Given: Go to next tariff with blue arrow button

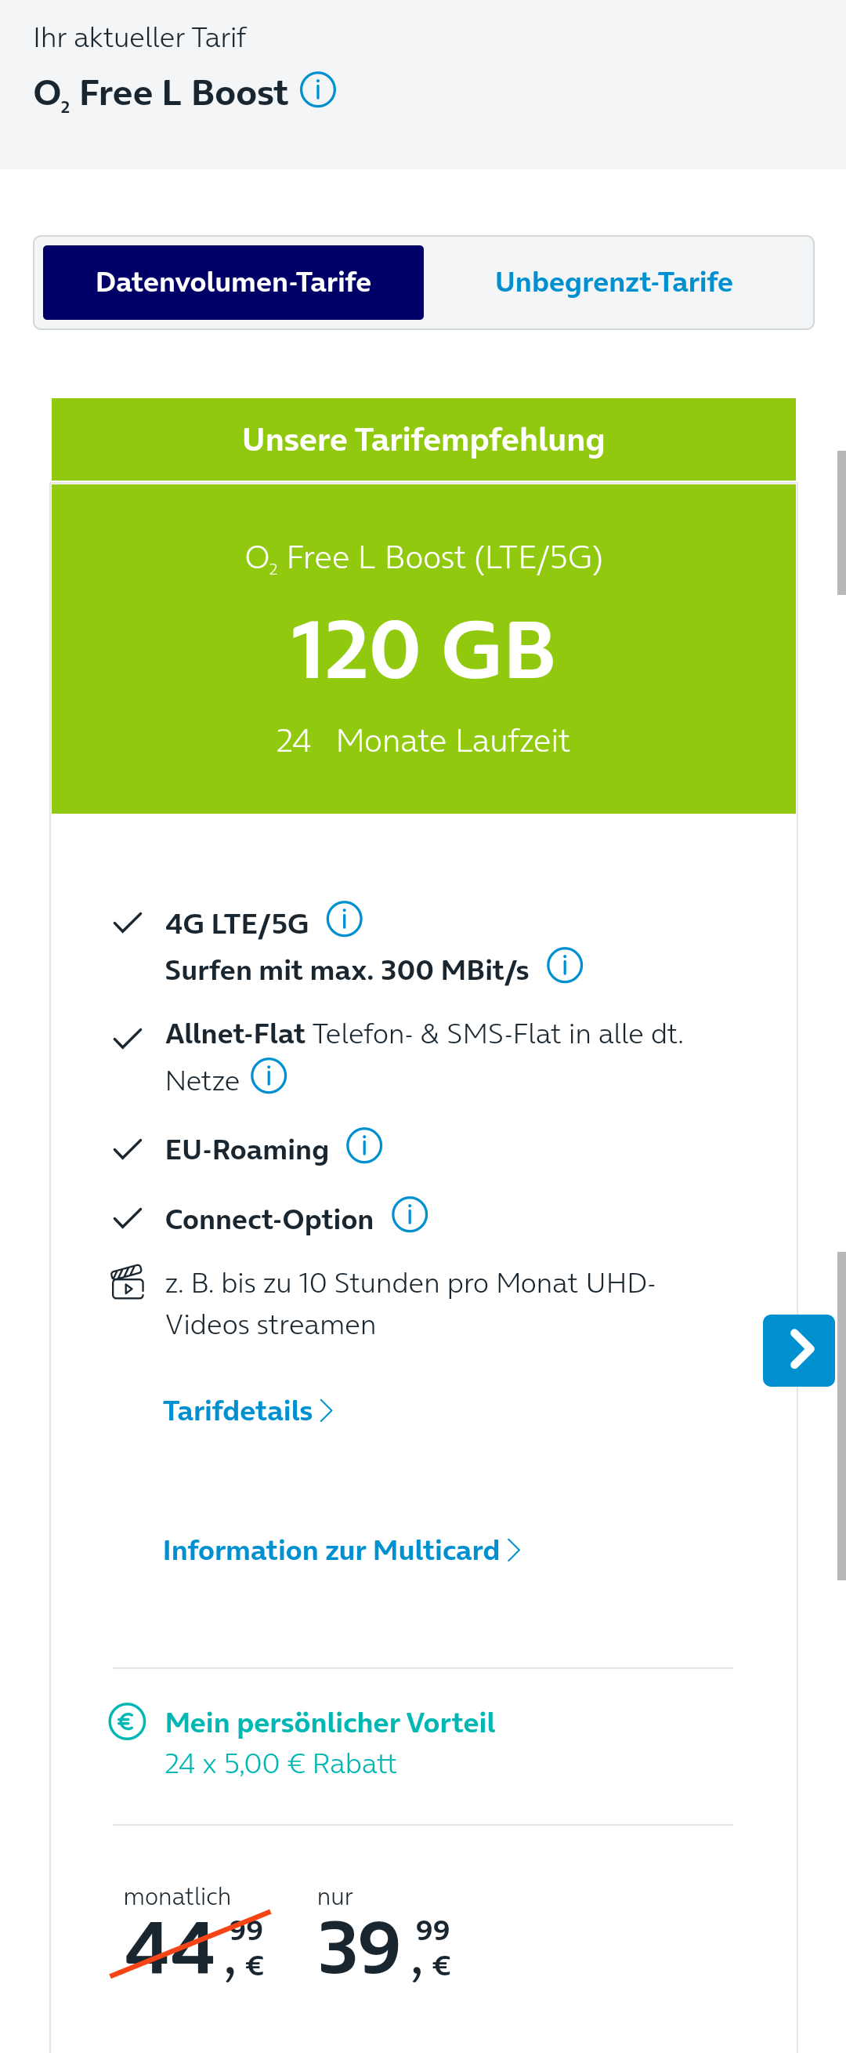Looking at the screenshot, I should pos(798,1350).
